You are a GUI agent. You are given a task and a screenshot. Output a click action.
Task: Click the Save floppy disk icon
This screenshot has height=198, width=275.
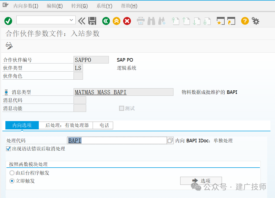click(92, 21)
